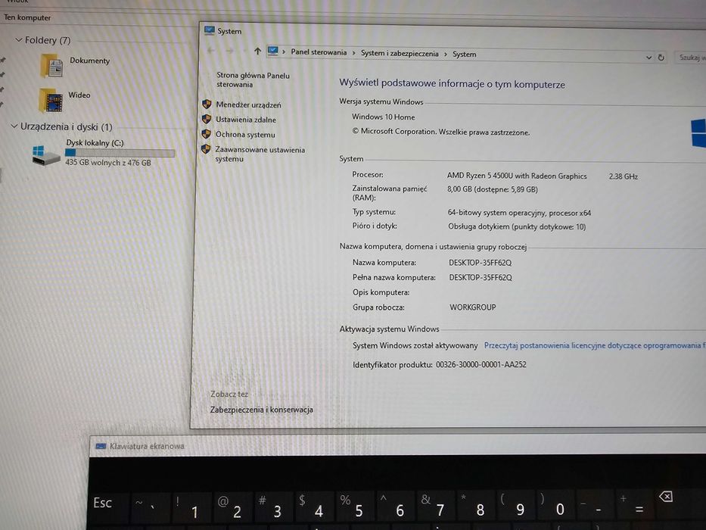706x530 pixels.
Task: Open Strona główna Panelu sterowania
Action: pyautogui.click(x=253, y=79)
